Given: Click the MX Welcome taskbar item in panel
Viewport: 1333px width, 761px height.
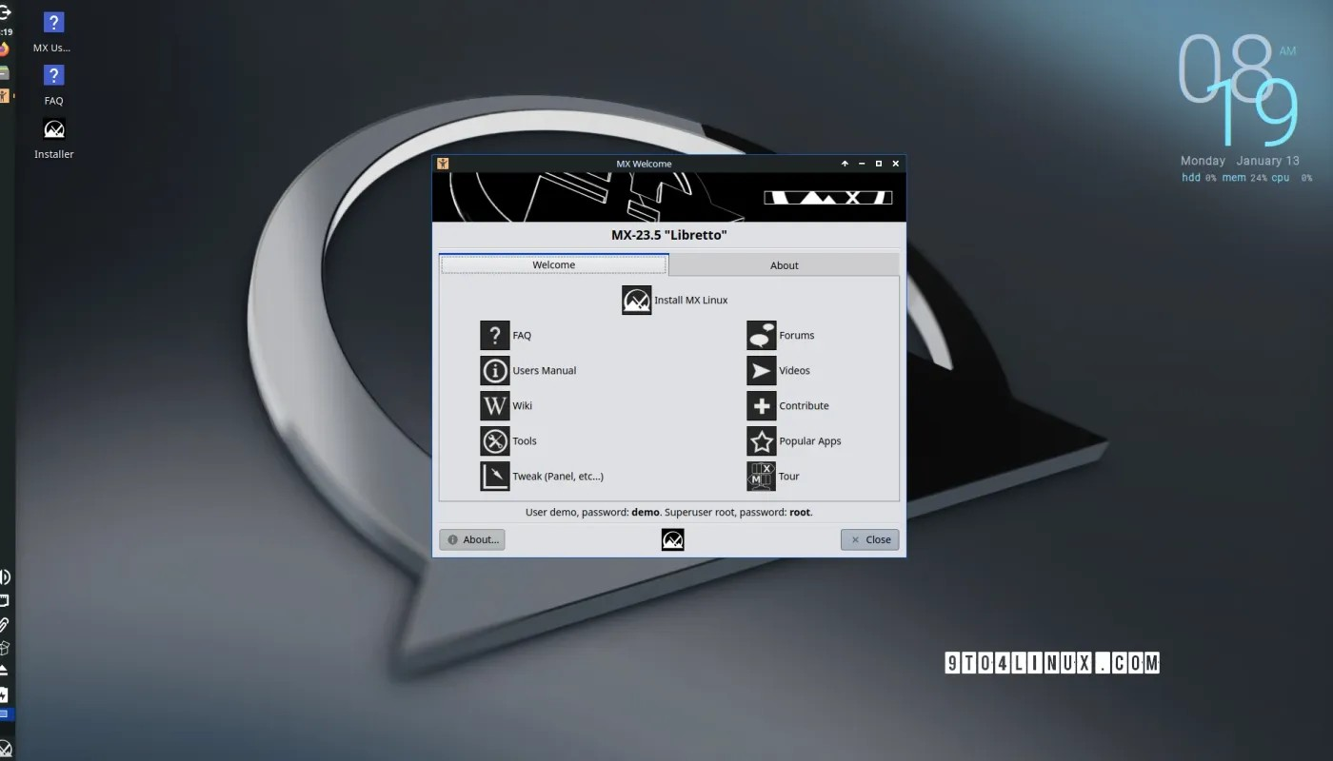Looking at the screenshot, I should coord(4,95).
